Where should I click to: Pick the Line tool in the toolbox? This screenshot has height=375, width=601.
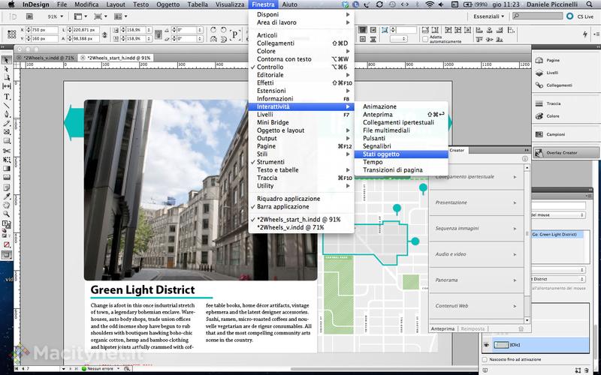pyautogui.click(x=7, y=106)
